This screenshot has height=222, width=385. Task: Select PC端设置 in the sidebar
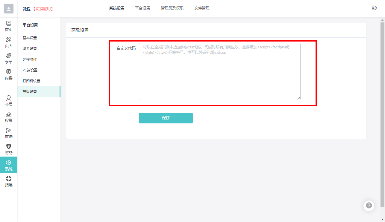coord(39,70)
